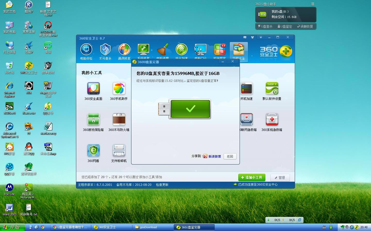This screenshot has height=231, width=371.
Task: Open 断网急救箱 tool
Action: tap(248, 122)
